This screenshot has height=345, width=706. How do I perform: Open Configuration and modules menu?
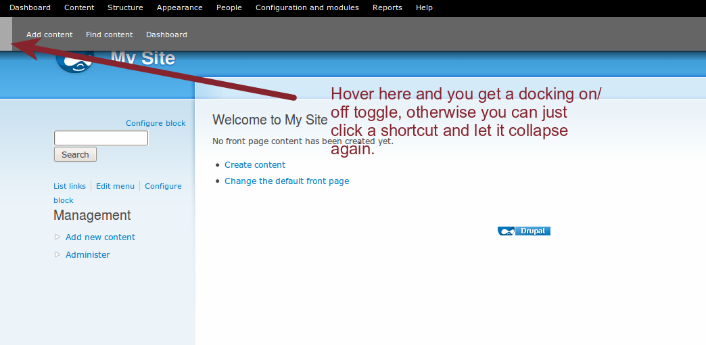(x=307, y=7)
